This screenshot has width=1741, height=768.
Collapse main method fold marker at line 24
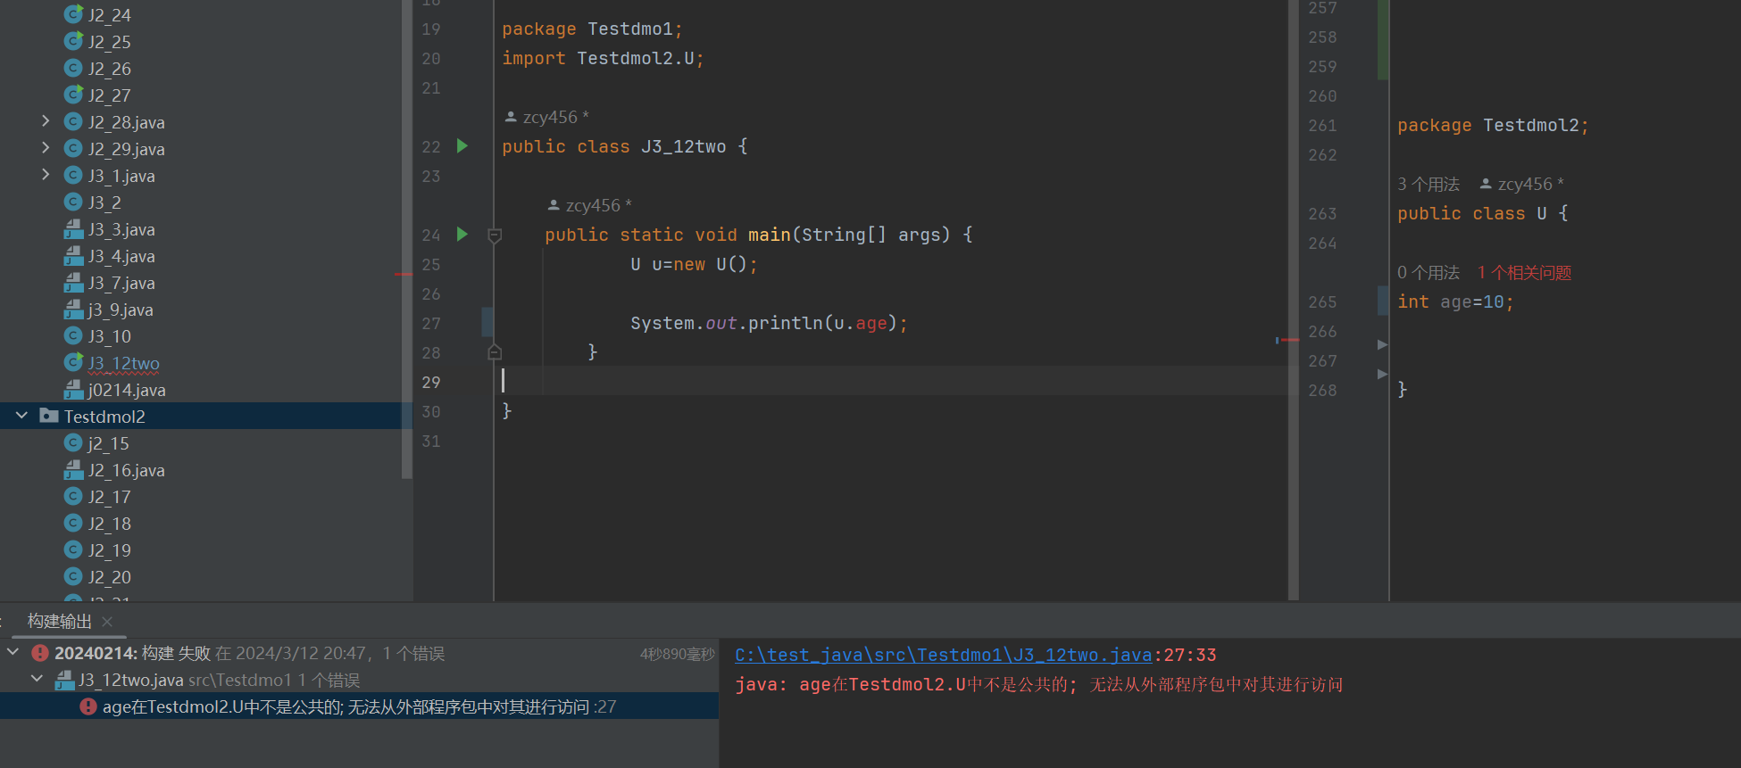pyautogui.click(x=495, y=235)
